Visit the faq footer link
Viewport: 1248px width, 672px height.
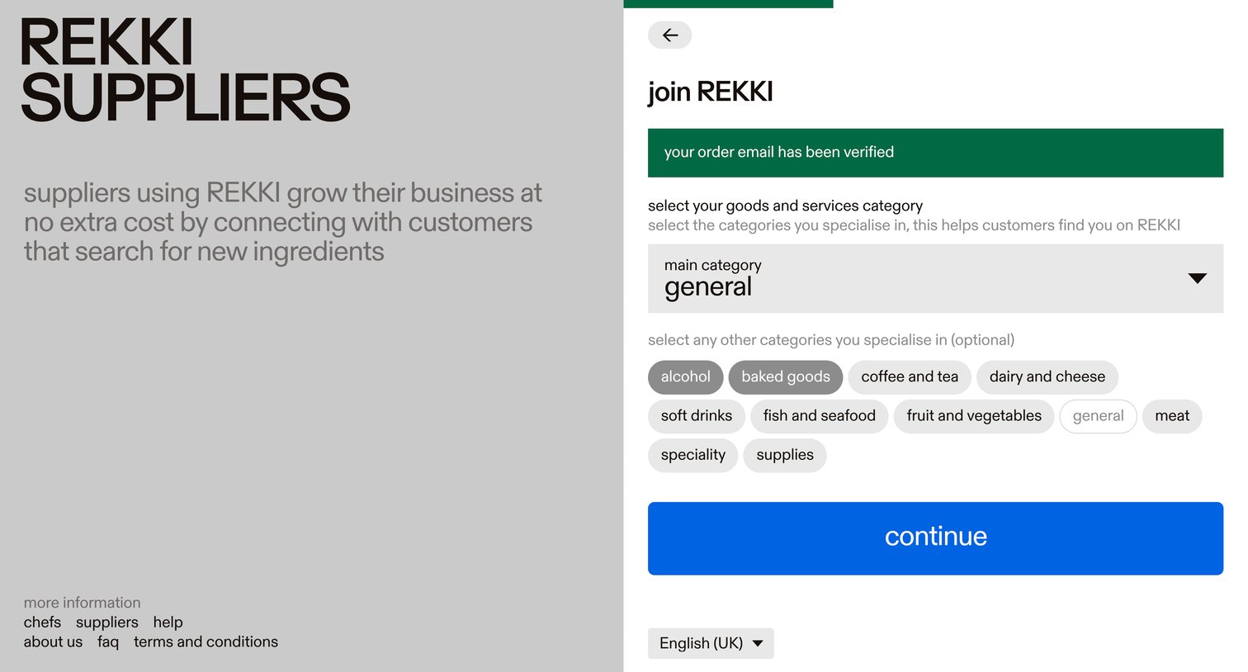click(x=108, y=642)
